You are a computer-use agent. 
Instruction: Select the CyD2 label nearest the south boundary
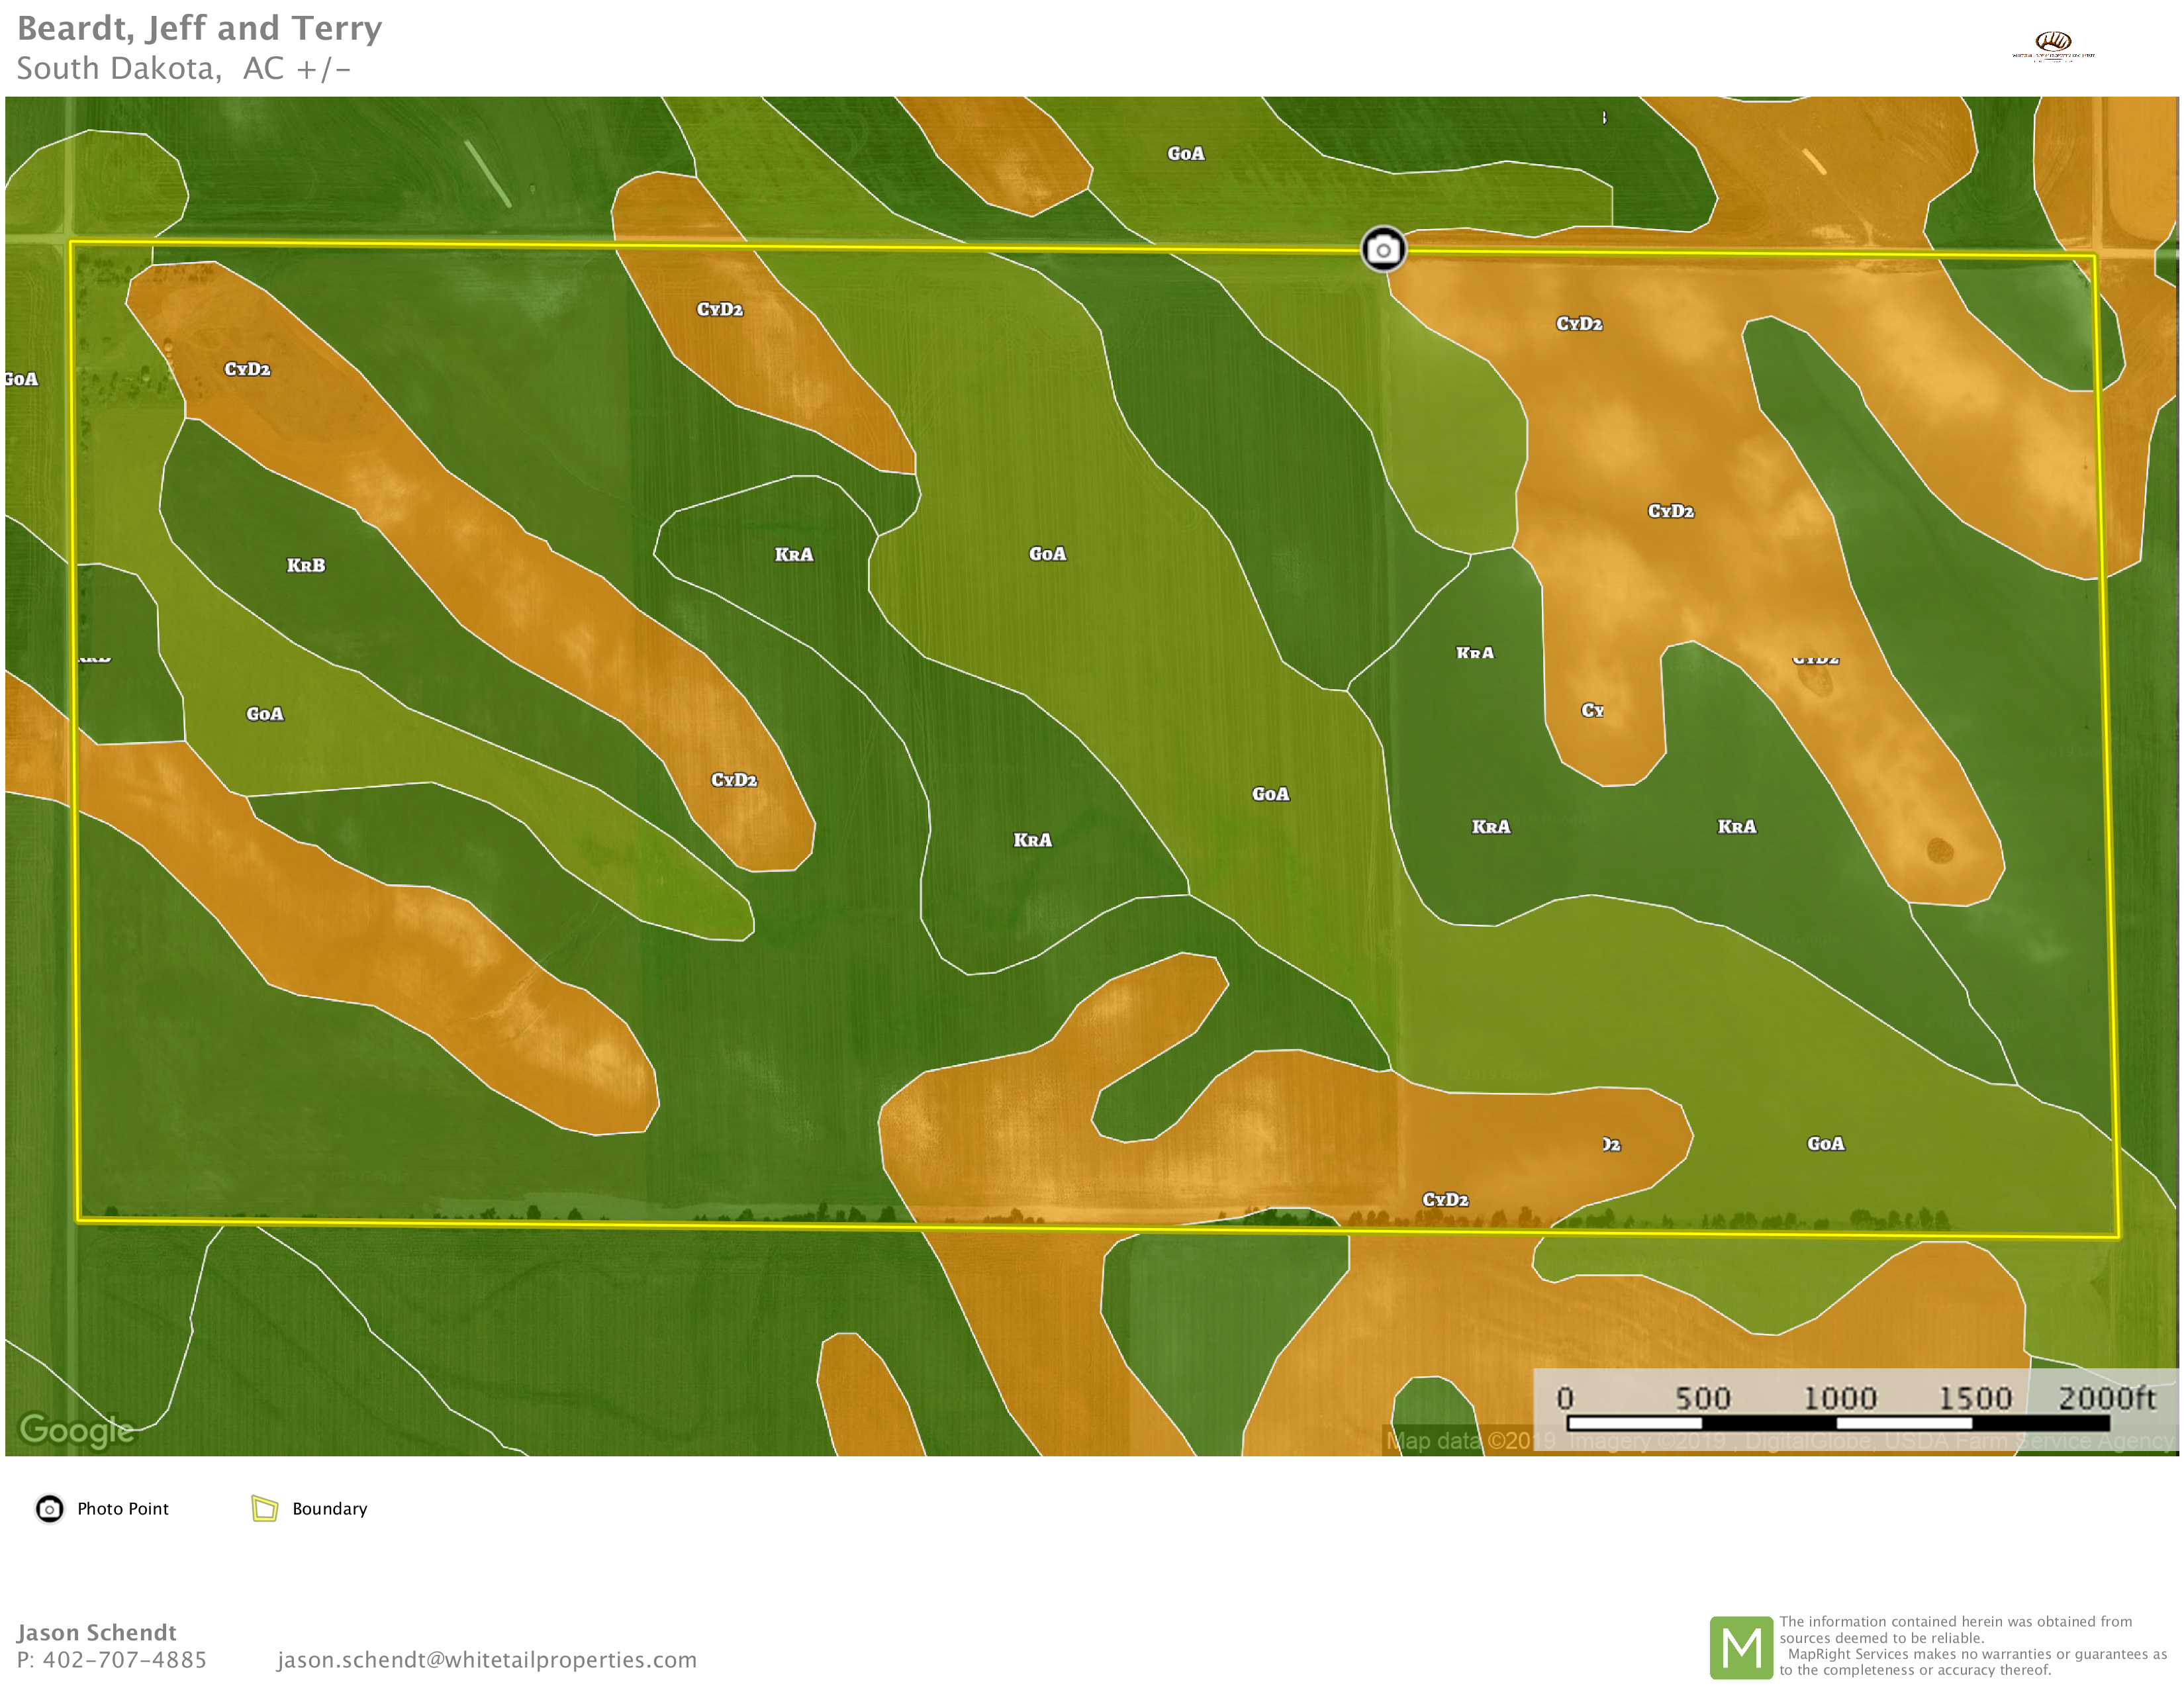(x=1445, y=1199)
